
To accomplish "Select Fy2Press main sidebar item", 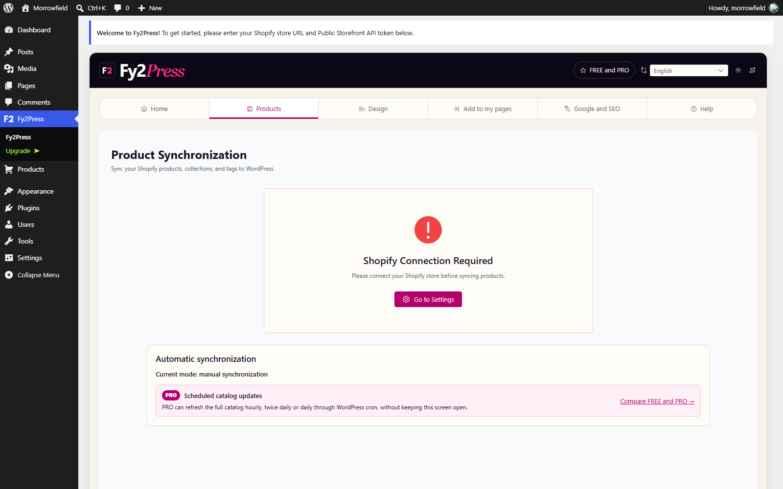I will 39,119.
